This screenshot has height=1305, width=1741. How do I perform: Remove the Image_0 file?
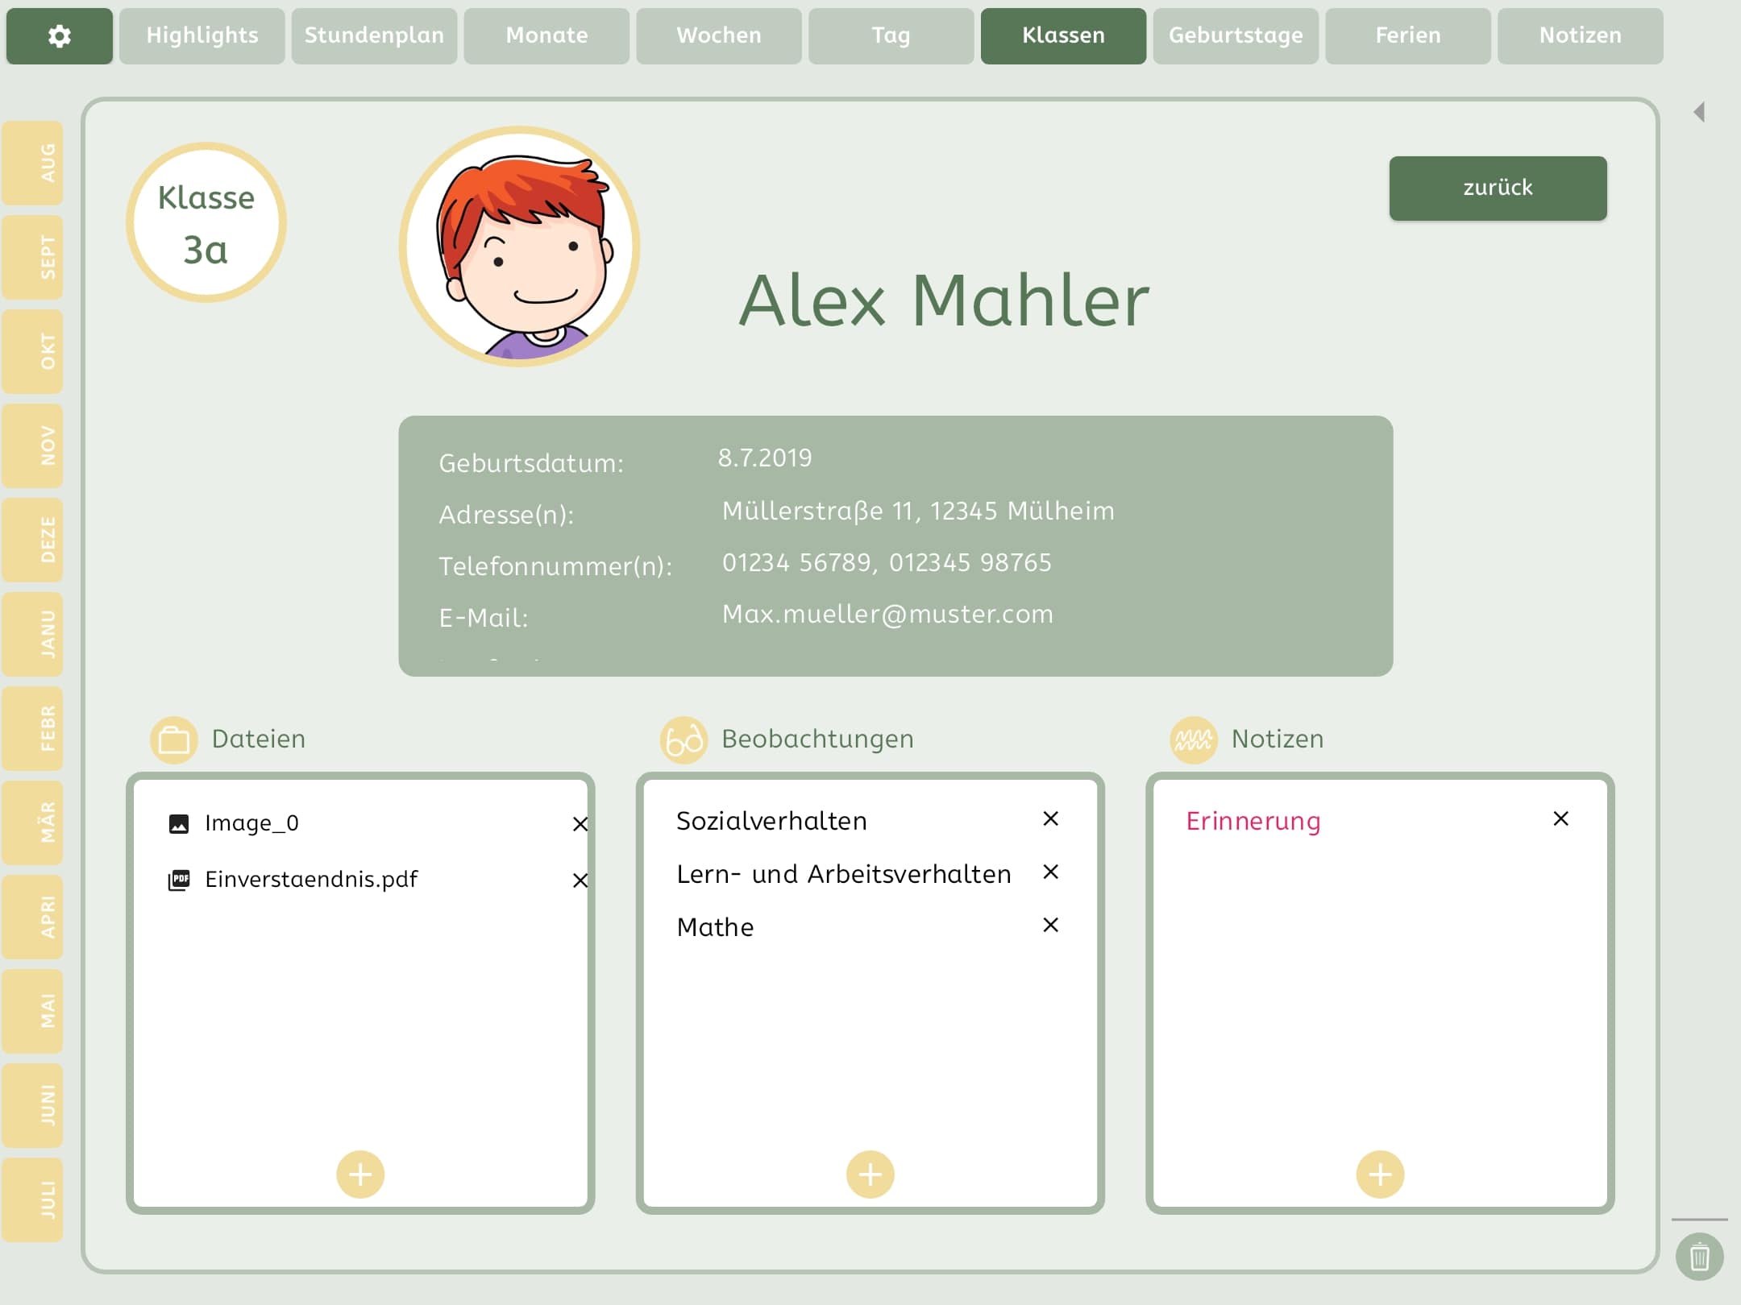click(580, 824)
